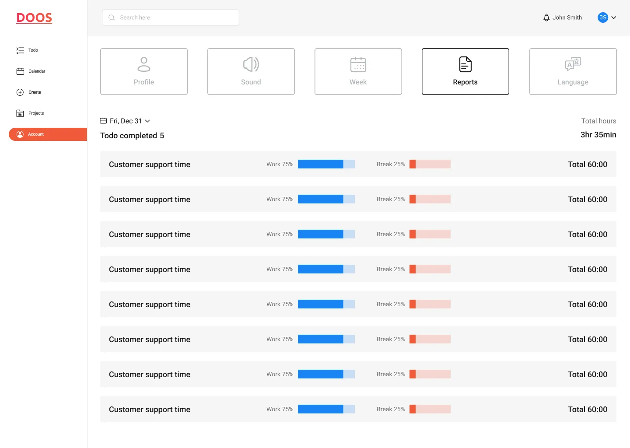Open the Sound settings tab

coord(251,71)
